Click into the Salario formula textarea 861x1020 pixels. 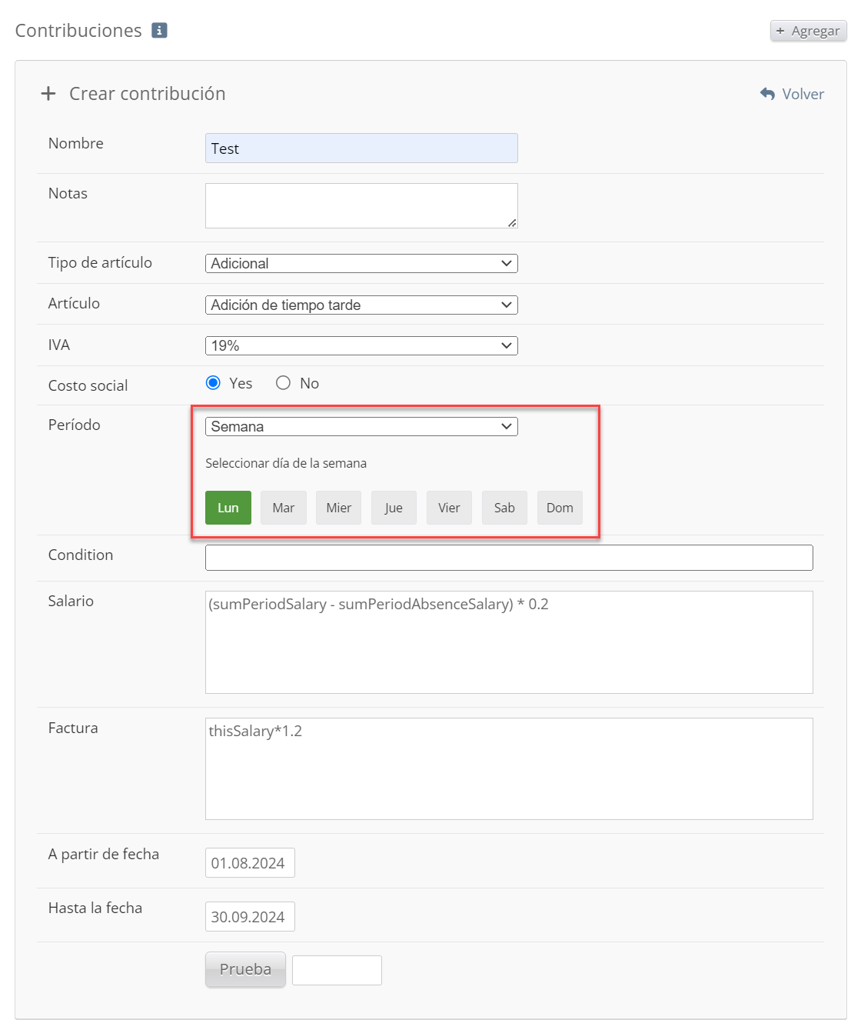[509, 642]
